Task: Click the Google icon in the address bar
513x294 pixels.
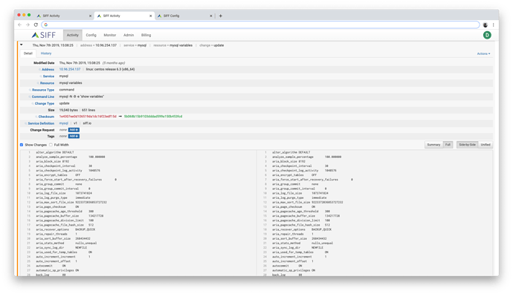Action: (x=46, y=24)
